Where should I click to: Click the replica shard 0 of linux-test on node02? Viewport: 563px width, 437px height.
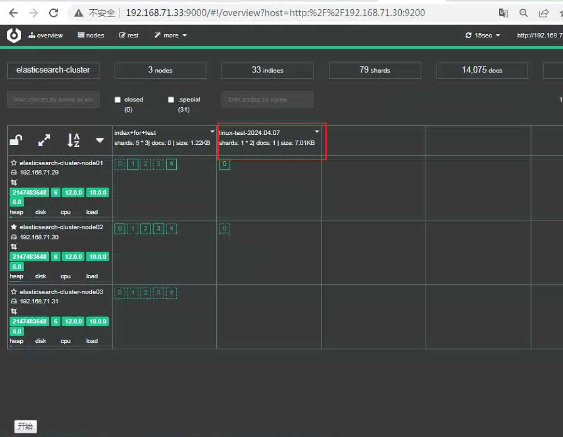(225, 229)
